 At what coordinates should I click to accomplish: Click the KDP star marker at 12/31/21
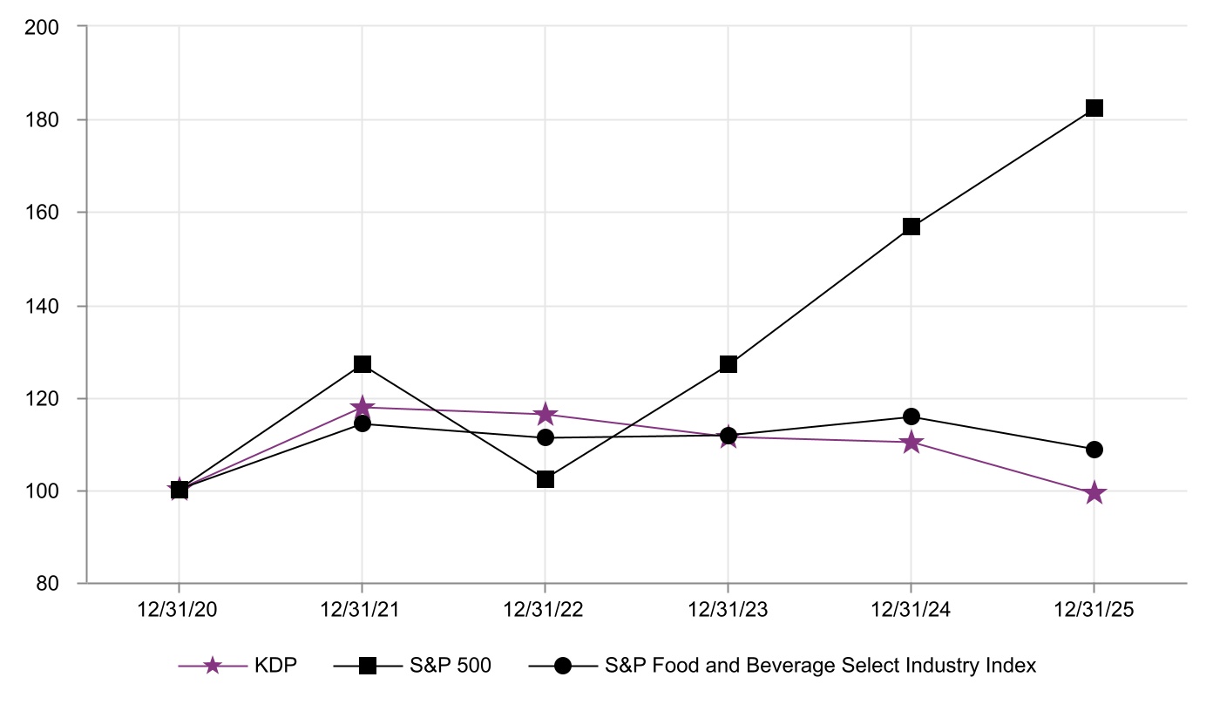[363, 408]
